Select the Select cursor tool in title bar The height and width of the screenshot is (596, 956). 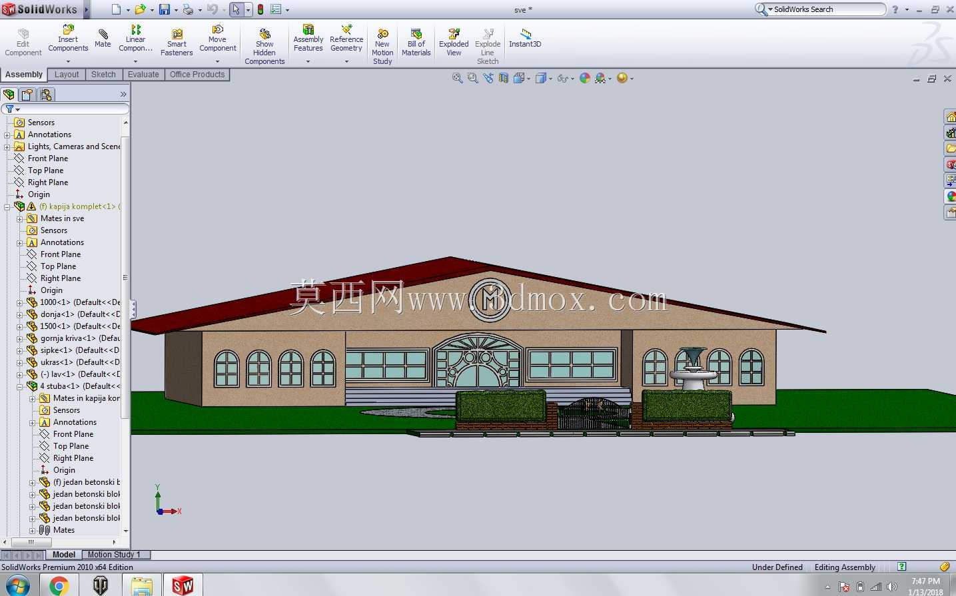[x=236, y=9]
